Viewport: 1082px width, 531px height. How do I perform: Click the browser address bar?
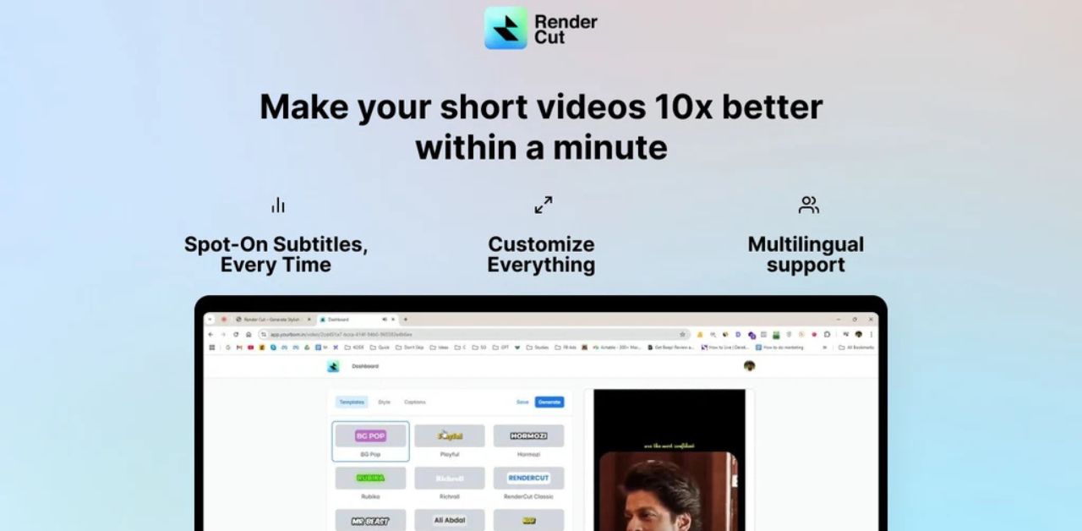pyautogui.click(x=473, y=334)
